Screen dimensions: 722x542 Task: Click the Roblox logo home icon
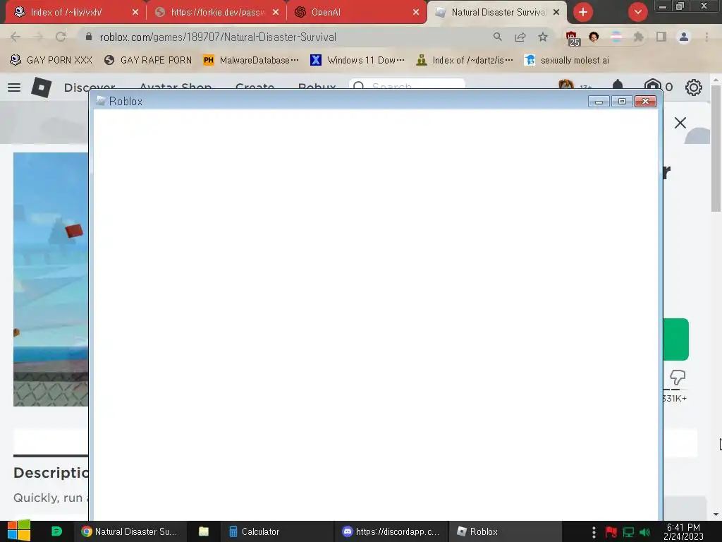click(x=42, y=87)
